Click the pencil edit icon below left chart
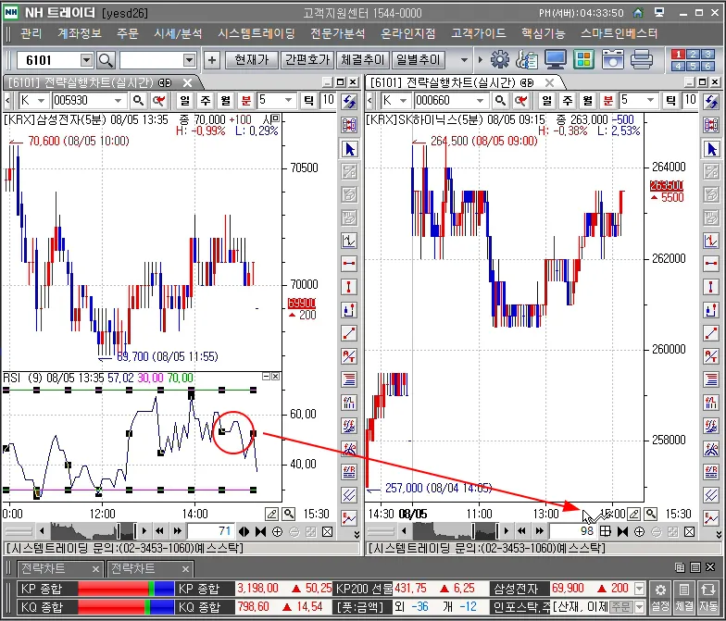 tap(272, 514)
